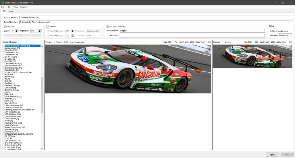Image resolution: width=295 pixels, height=158 pixels.
Task: Click the original image thumbnail
Action: [253, 56]
